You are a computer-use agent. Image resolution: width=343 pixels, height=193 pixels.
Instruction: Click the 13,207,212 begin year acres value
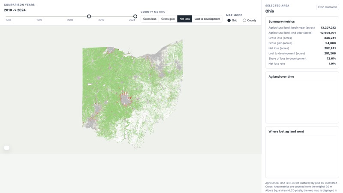coord(328,27)
